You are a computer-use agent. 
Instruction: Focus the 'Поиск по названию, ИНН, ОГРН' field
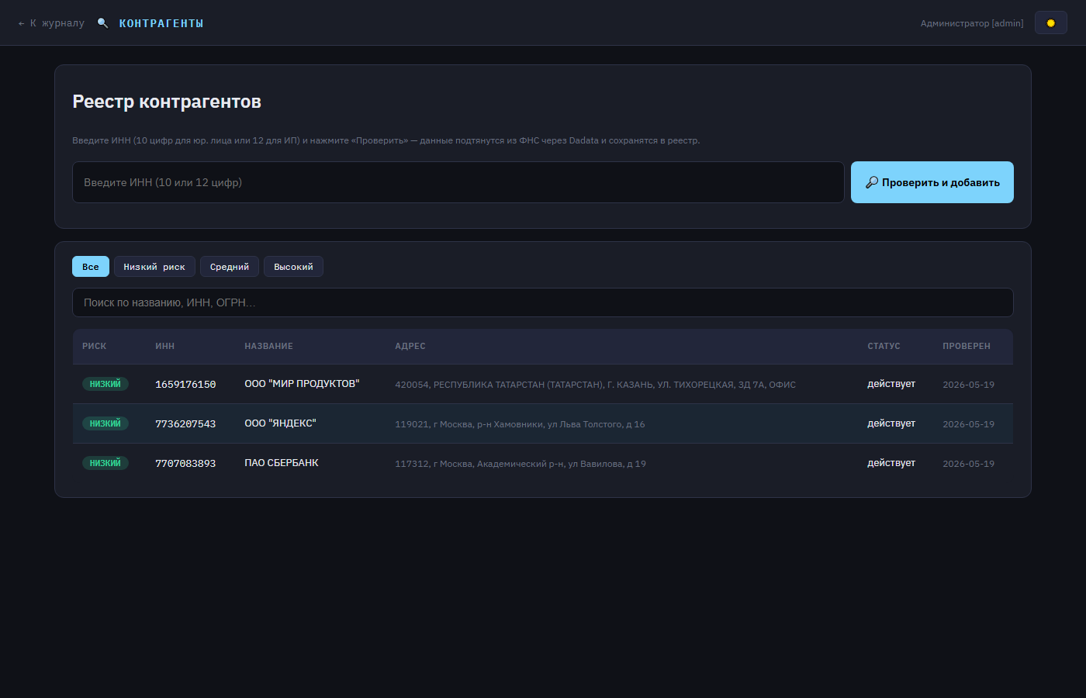click(x=543, y=302)
